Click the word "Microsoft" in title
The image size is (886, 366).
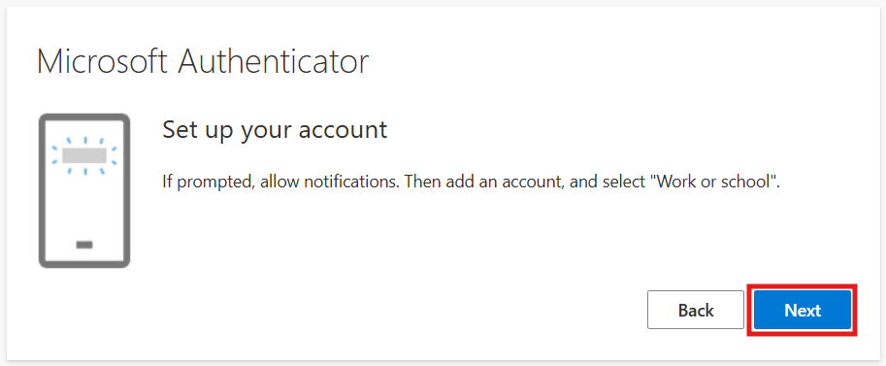point(102,62)
